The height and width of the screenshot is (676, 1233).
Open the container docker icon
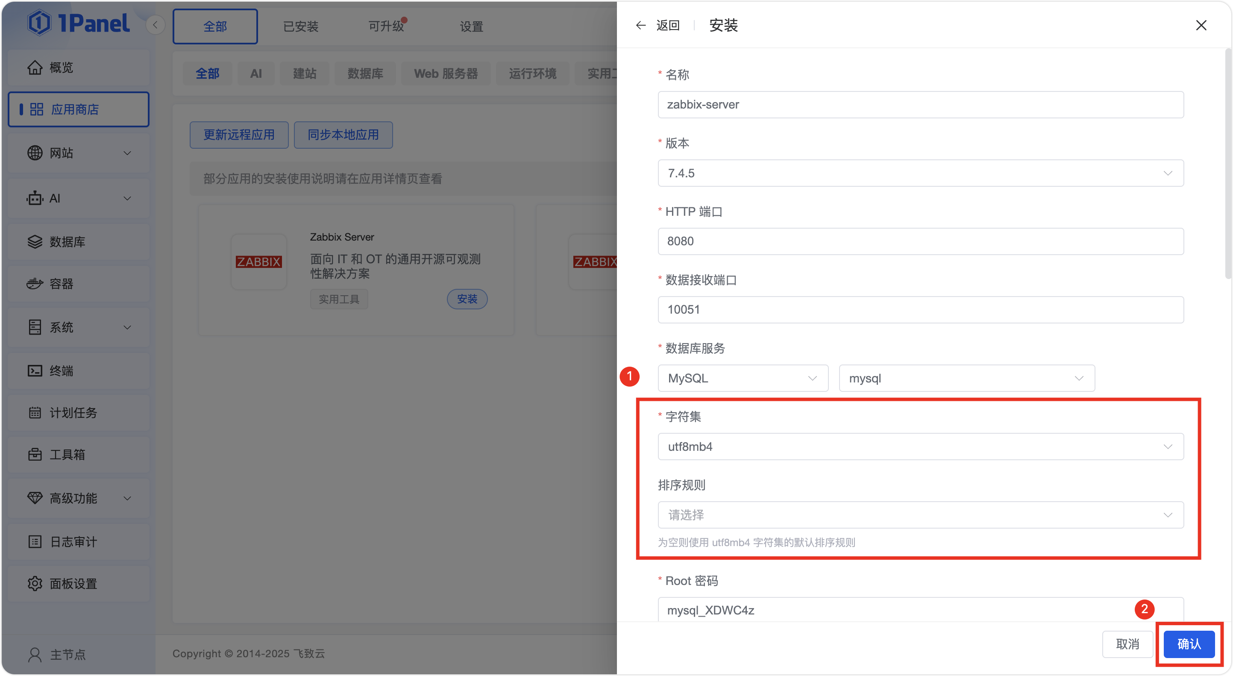(35, 284)
